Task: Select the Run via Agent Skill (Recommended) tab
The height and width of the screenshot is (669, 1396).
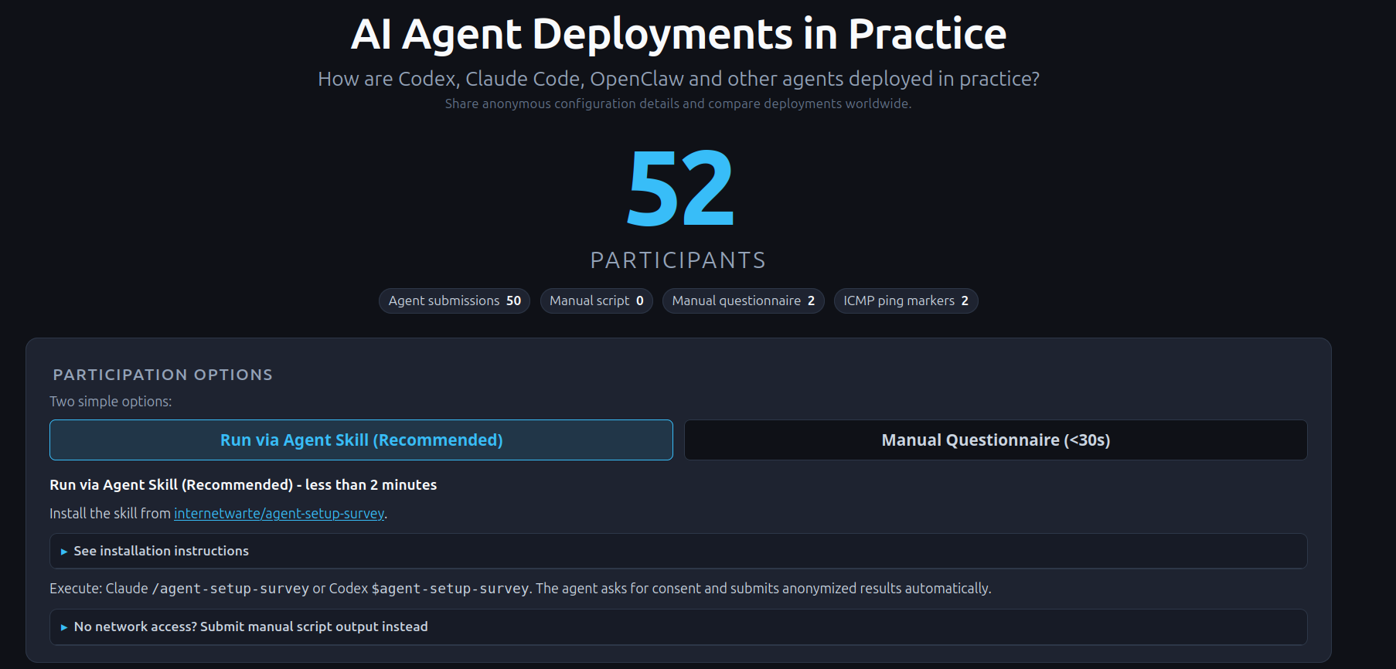Action: click(x=361, y=440)
